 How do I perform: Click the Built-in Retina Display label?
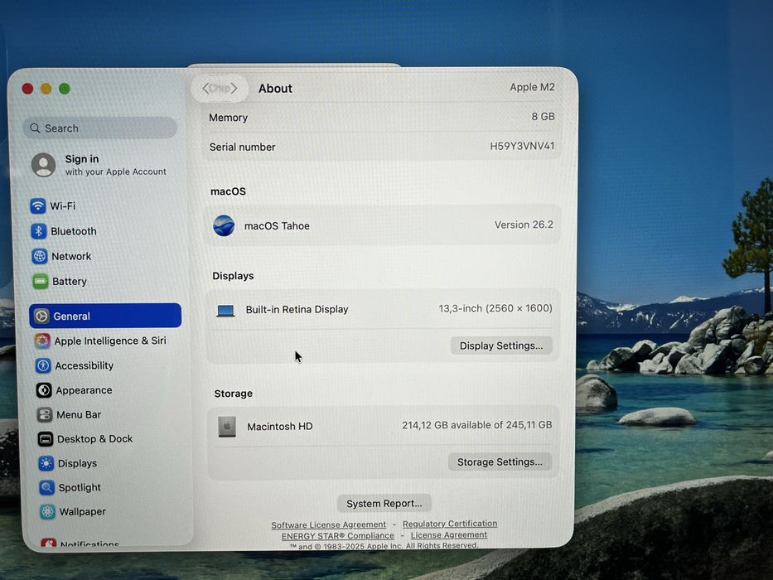(x=297, y=309)
